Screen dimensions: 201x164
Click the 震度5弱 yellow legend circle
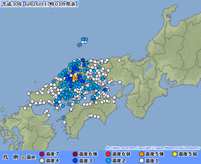click(175, 154)
